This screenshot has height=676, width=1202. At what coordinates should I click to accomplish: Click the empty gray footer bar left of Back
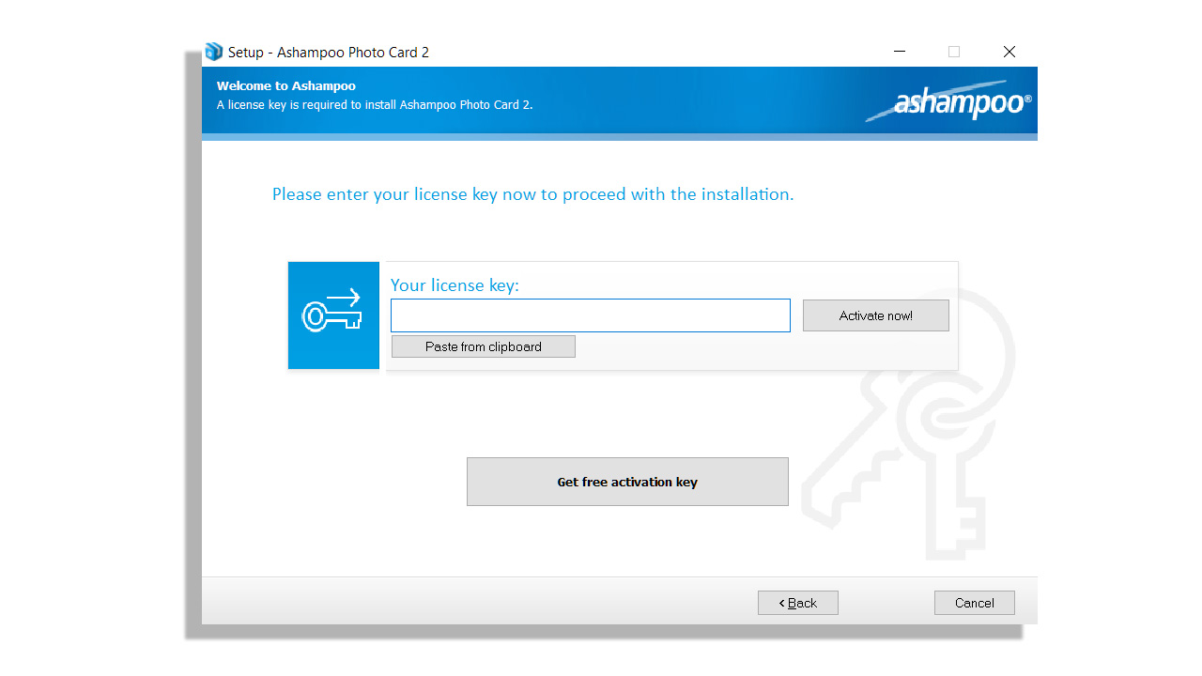470,601
